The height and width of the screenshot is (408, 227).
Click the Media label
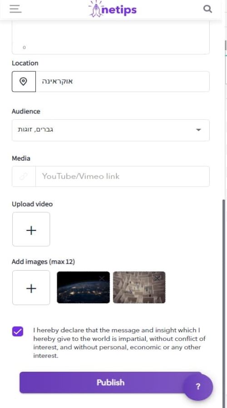pyautogui.click(x=21, y=158)
